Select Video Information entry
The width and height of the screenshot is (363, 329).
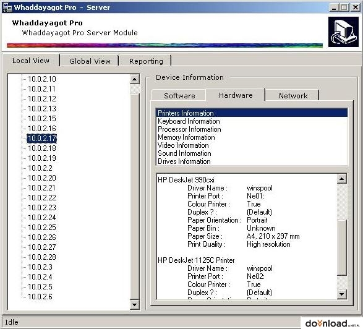252,145
